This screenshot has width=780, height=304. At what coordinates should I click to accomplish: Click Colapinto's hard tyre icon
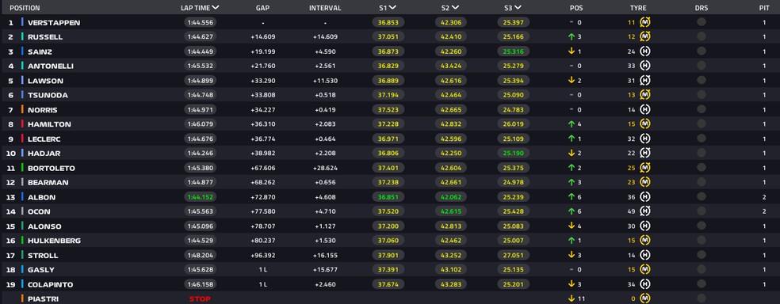[645, 284]
